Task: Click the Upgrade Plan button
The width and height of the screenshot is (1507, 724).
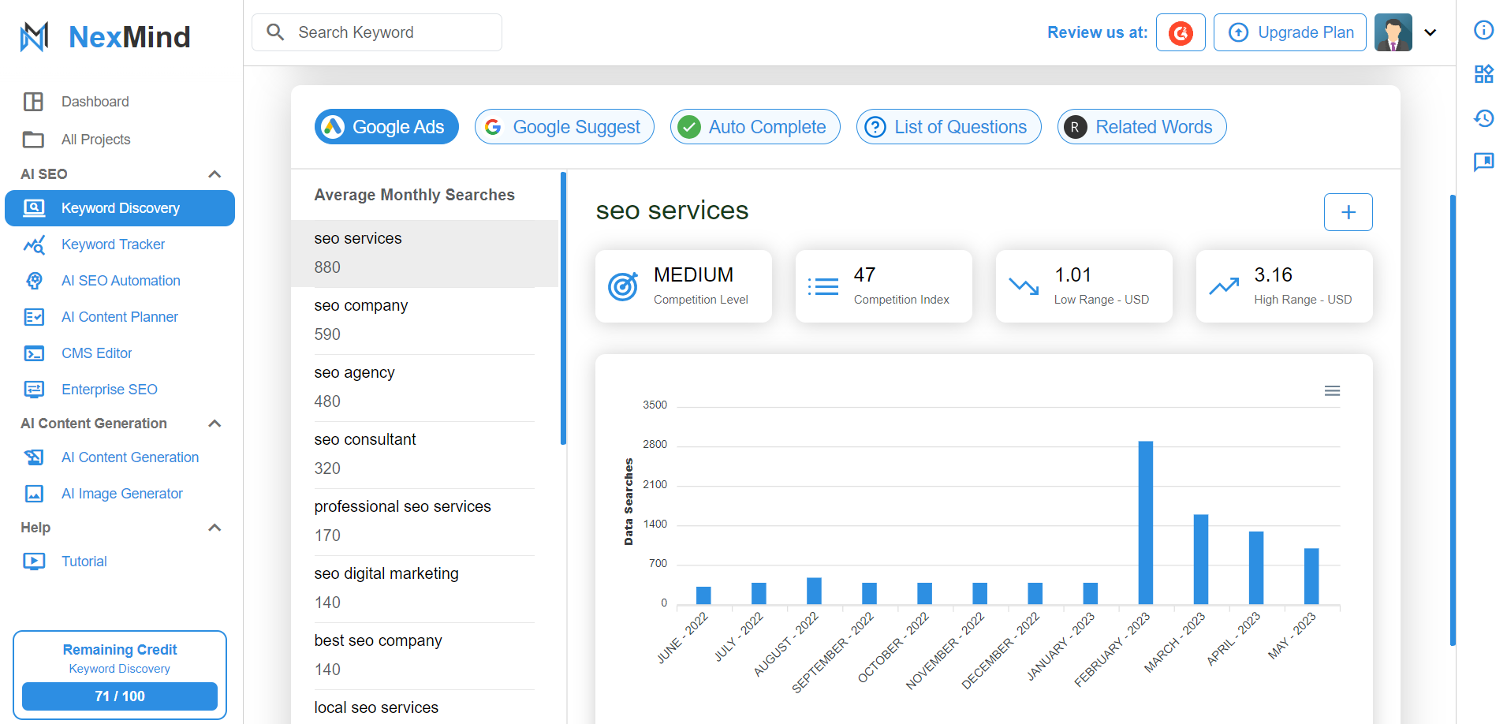Action: 1290,32
